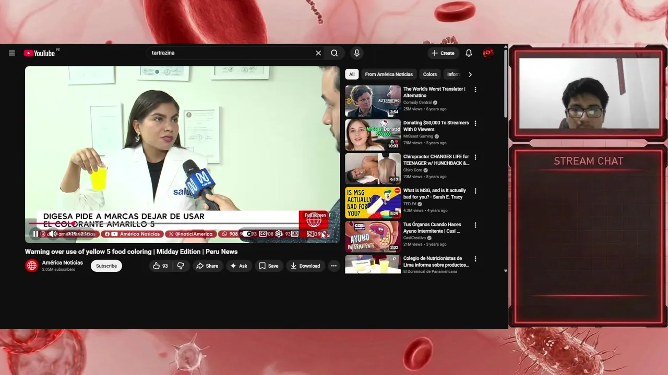Open the América Noticias channel avatar
This screenshot has height=375, width=668.
32,266
